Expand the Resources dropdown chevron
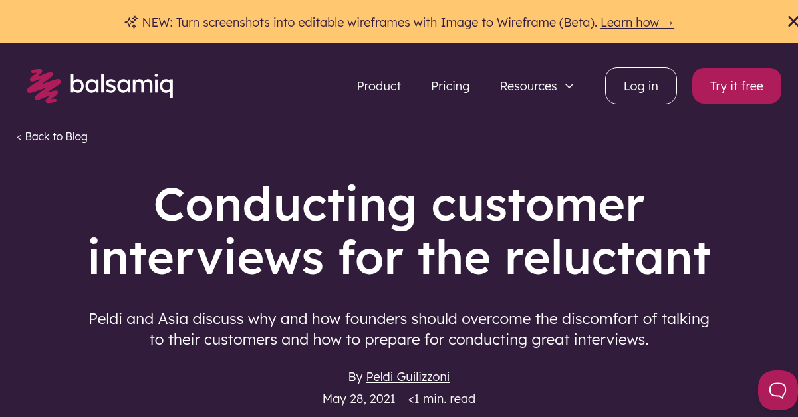The width and height of the screenshot is (798, 417). click(x=569, y=86)
